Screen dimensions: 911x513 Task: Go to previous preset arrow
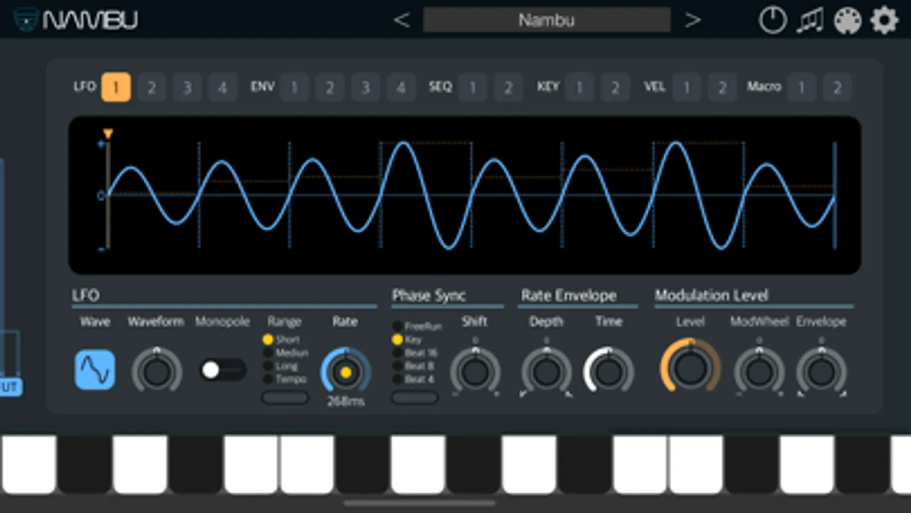(x=402, y=21)
